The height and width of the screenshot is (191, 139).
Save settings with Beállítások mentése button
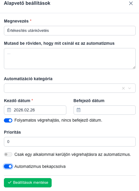[28, 183]
